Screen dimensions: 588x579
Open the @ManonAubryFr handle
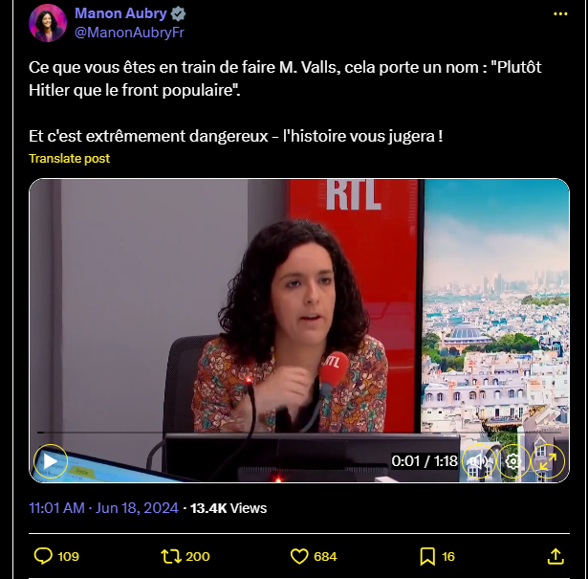[x=129, y=33]
